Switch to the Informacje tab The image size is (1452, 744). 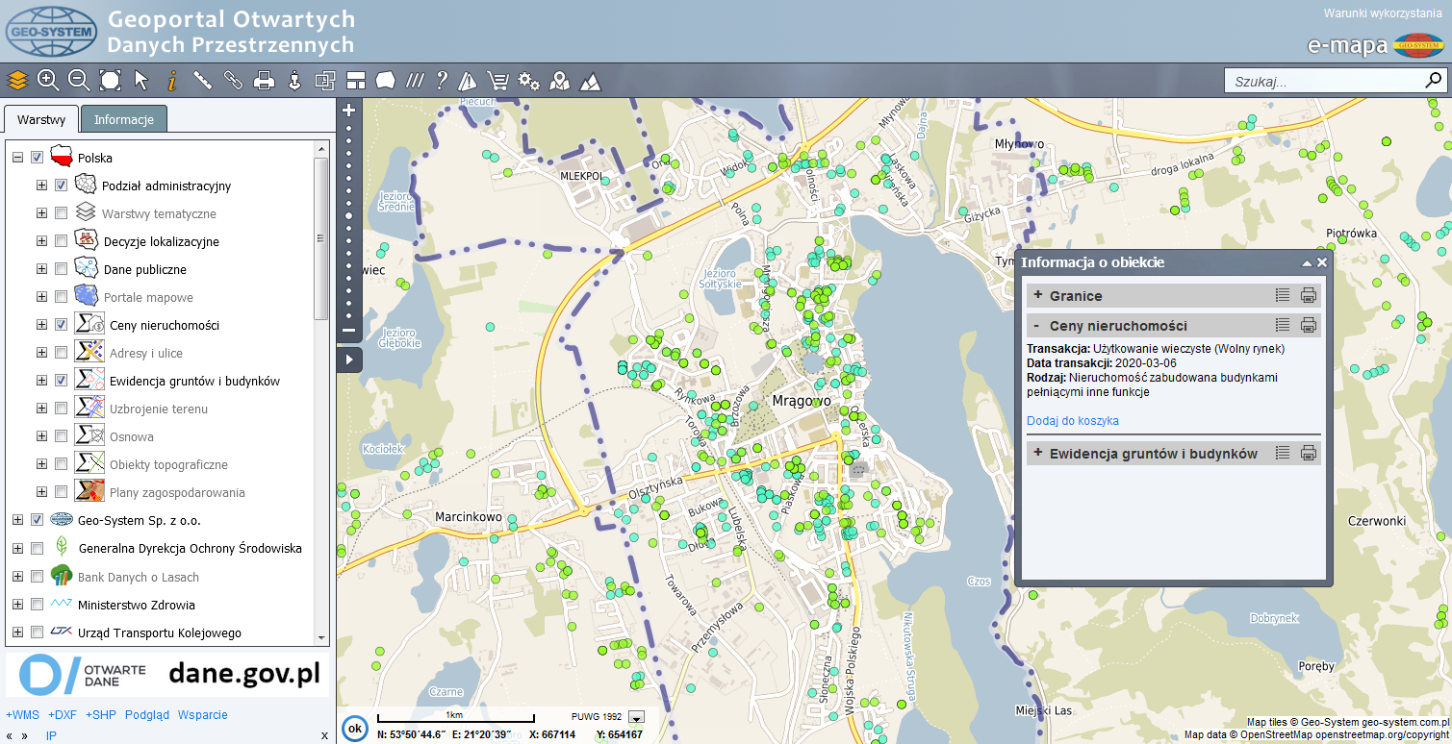click(124, 119)
